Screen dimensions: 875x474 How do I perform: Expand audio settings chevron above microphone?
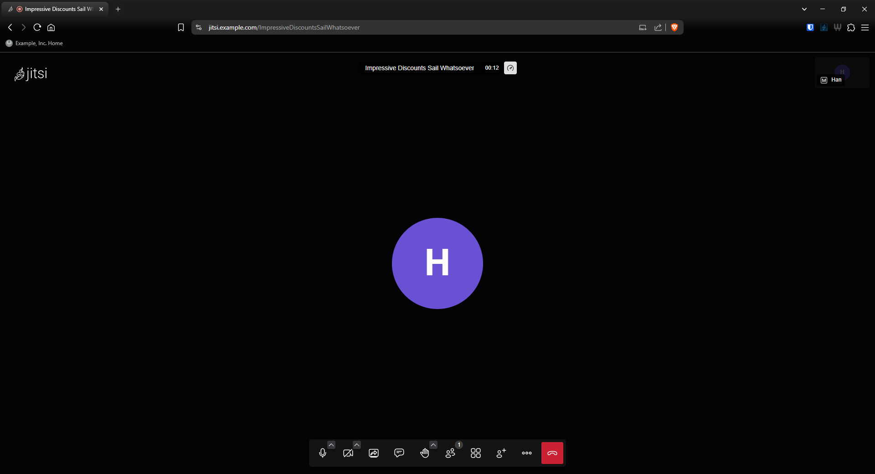[x=331, y=445]
